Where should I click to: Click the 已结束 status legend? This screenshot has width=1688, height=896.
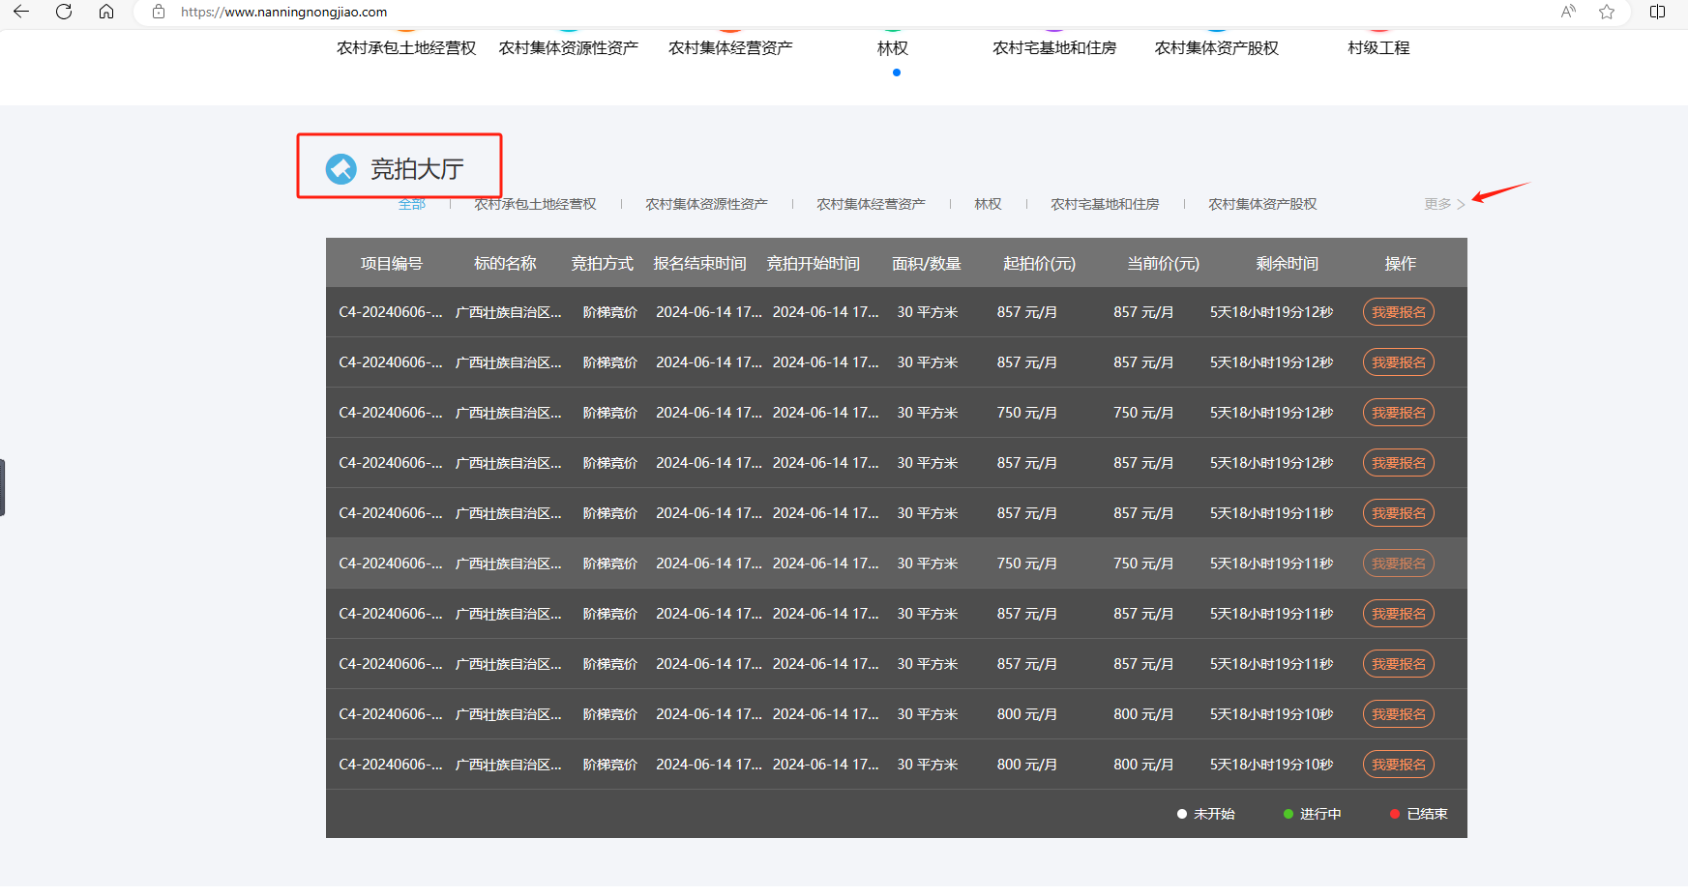(1419, 814)
